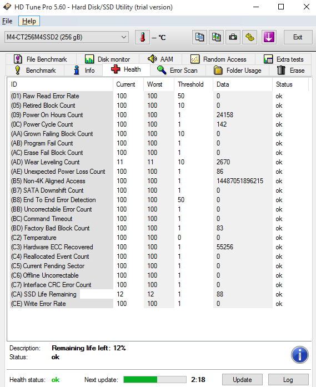Select the Factory Bad Block Count row
This screenshot has height=387, width=316.
pyautogui.click(x=159, y=228)
